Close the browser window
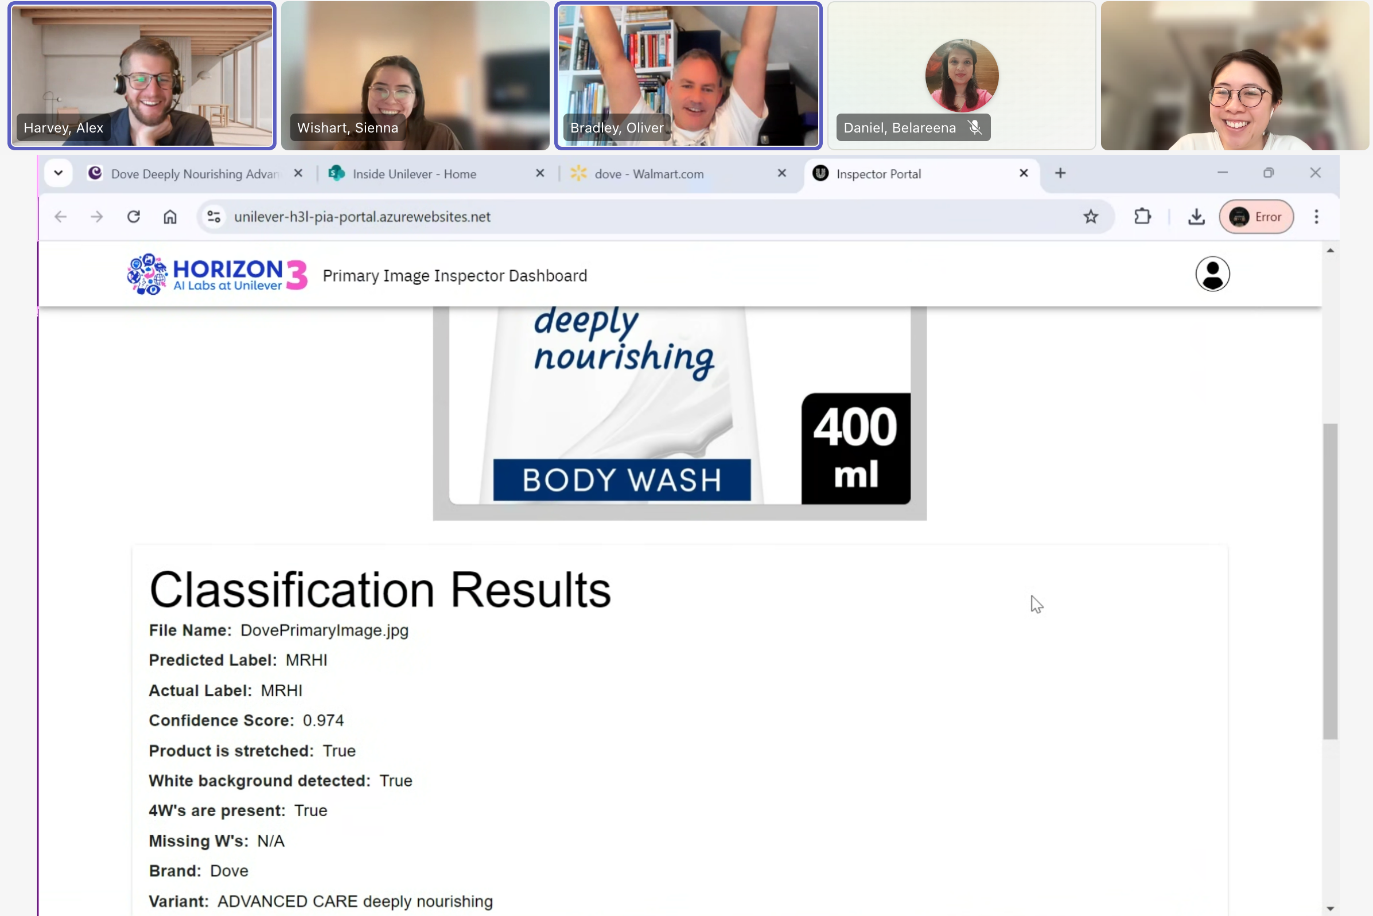The height and width of the screenshot is (916, 1373). point(1315,173)
